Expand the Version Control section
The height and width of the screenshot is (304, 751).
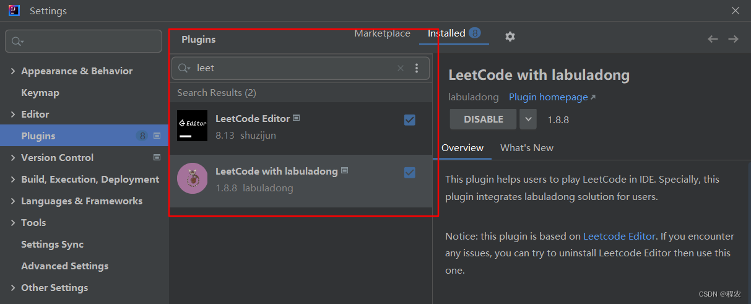click(13, 158)
